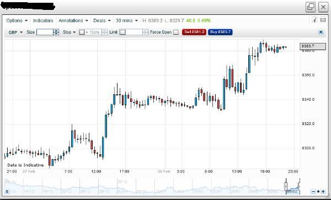Reset zoom using the dot icon
331x200 pixels.
pyautogui.click(x=318, y=192)
